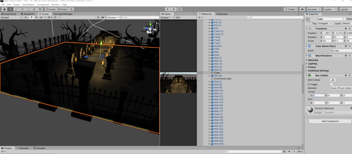The image size is (352, 154).
Task: Toggle the Mesh Renderer enabled checkbox
Action: point(313,56)
